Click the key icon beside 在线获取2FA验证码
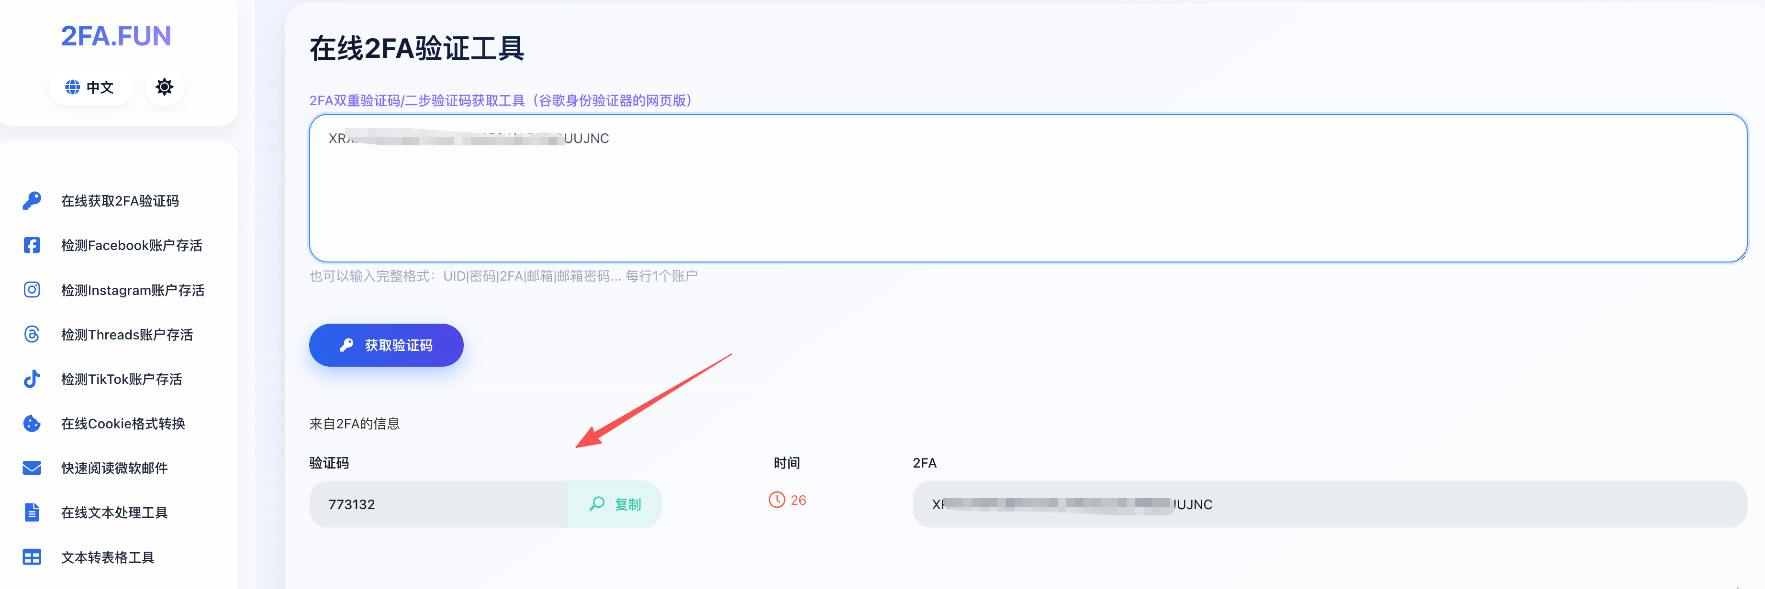The image size is (1765, 589). pyautogui.click(x=32, y=200)
